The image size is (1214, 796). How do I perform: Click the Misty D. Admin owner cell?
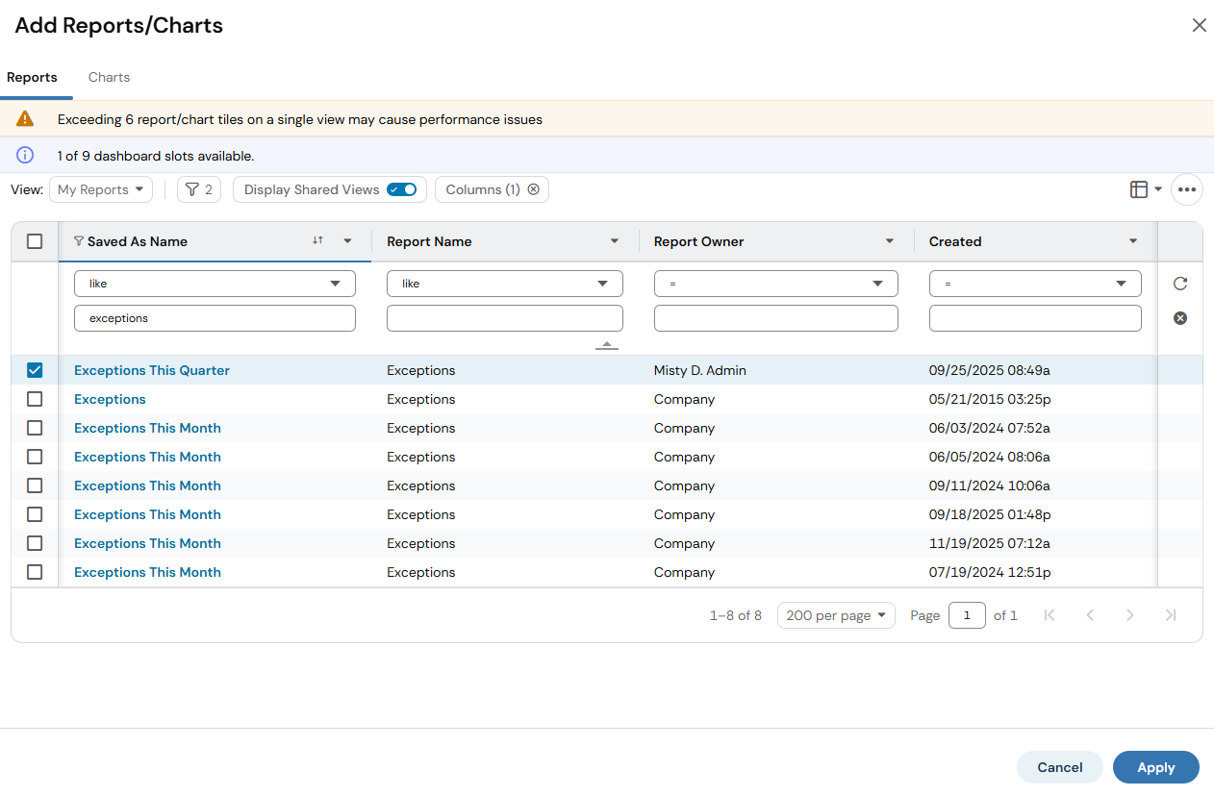coord(700,370)
